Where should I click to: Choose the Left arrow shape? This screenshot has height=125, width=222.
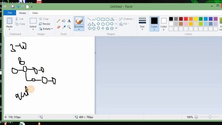coord(89,28)
